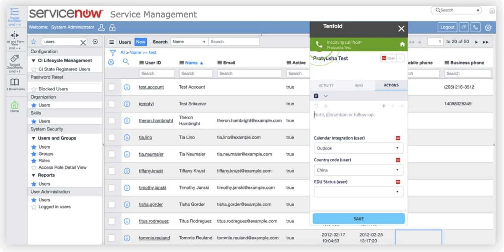Select checkbox for tiffany.knust row
Screen dimensions: 504x252
pyautogui.click(x=112, y=170)
